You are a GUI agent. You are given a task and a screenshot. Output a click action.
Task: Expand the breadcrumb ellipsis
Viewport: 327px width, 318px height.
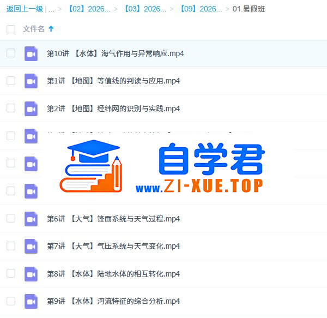52,9
